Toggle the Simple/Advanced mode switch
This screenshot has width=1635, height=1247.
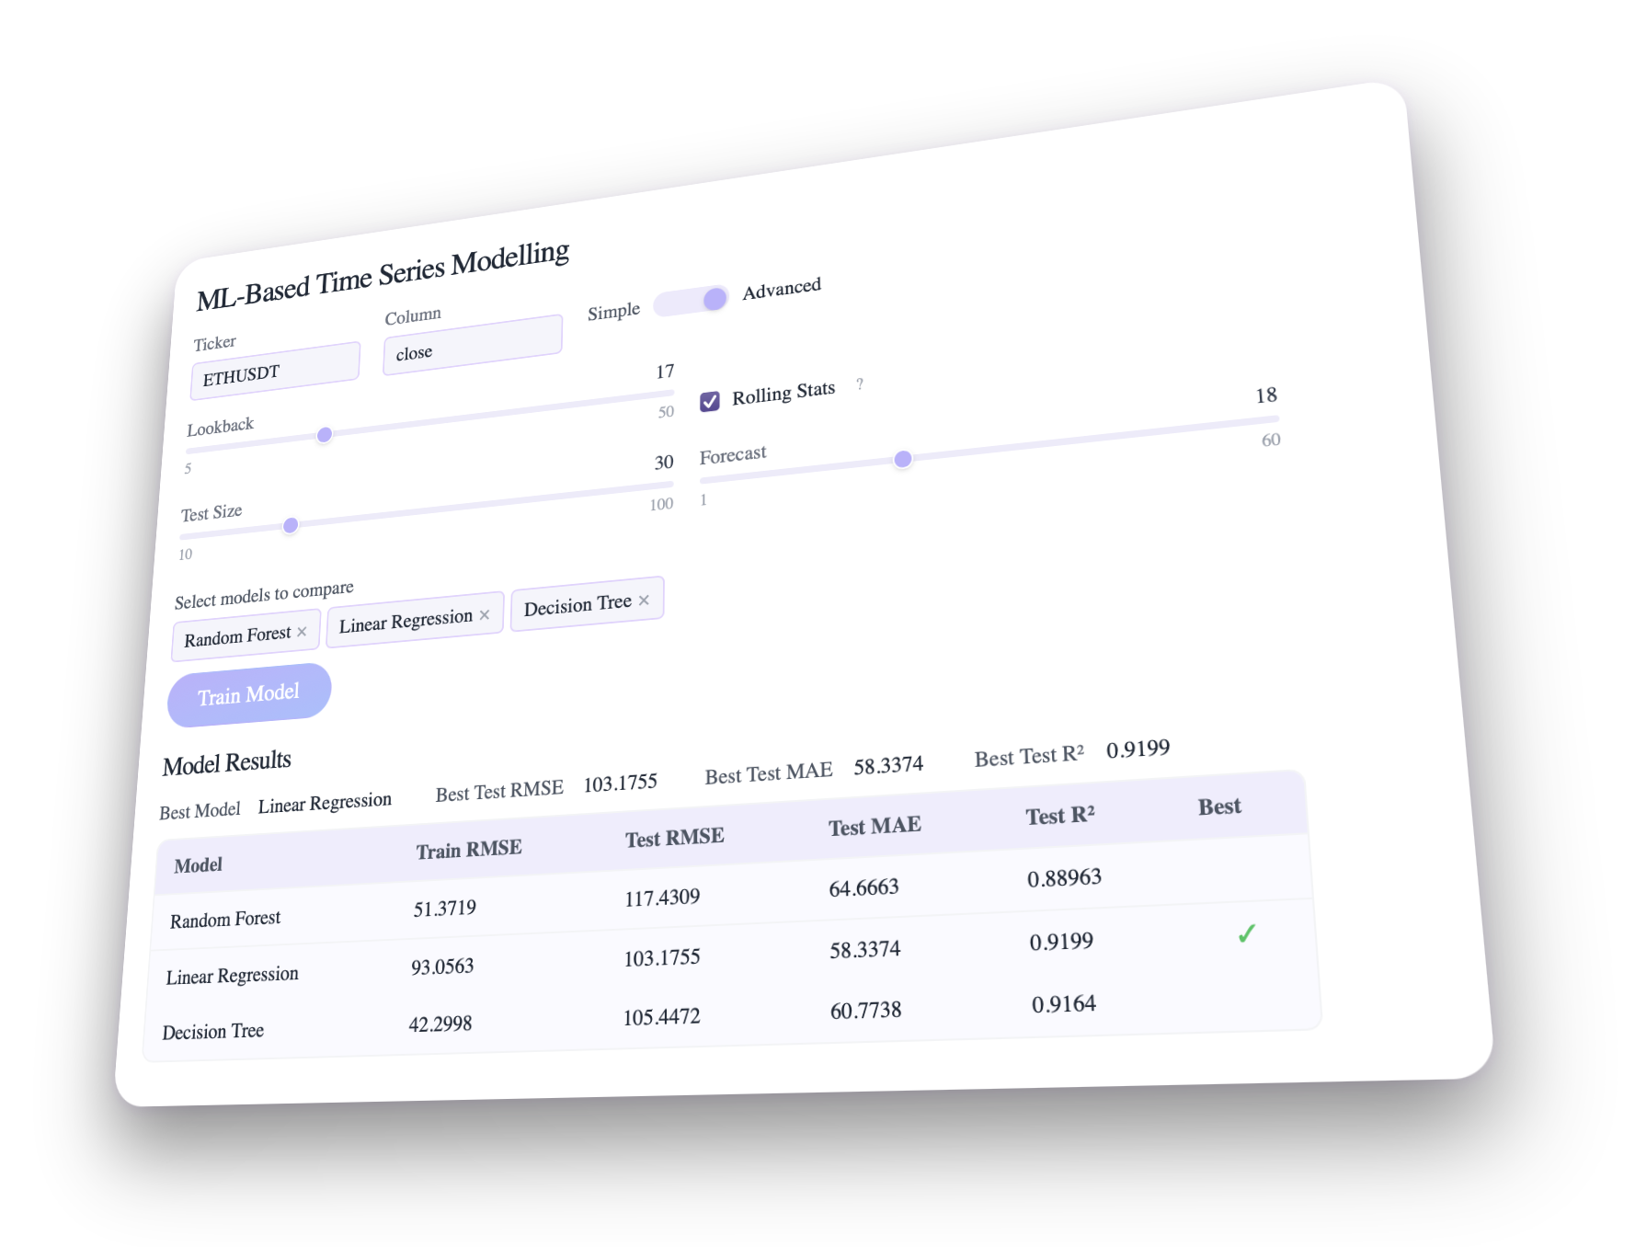coord(692,302)
